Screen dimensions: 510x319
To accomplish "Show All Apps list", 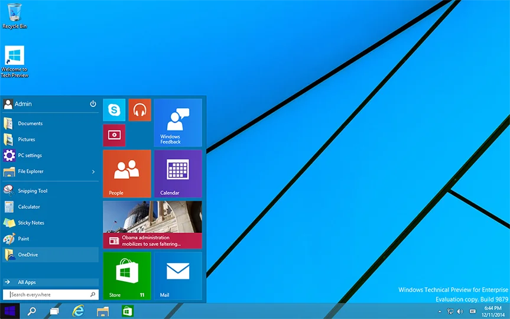I will coord(27,282).
